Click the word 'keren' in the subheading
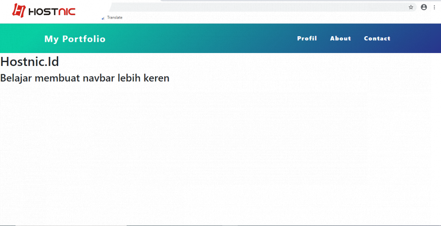 [157, 78]
